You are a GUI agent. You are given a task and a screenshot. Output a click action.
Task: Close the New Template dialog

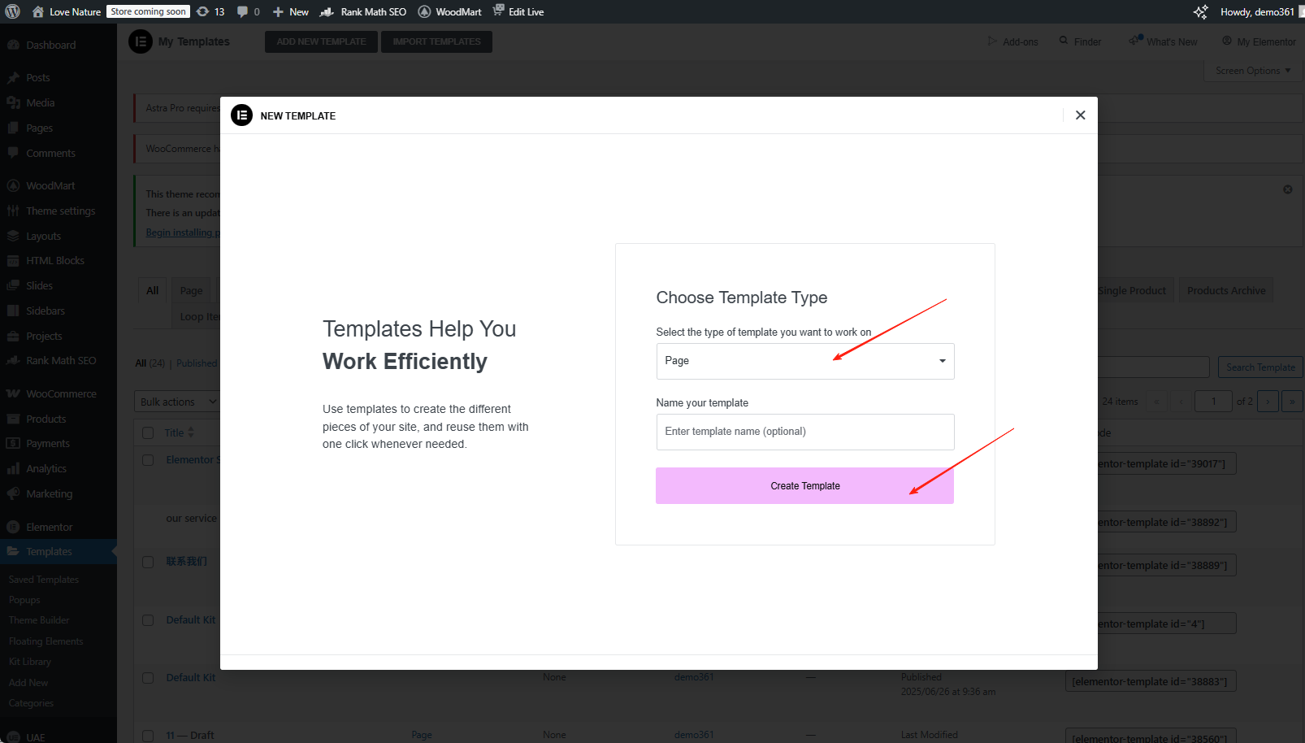tap(1080, 115)
